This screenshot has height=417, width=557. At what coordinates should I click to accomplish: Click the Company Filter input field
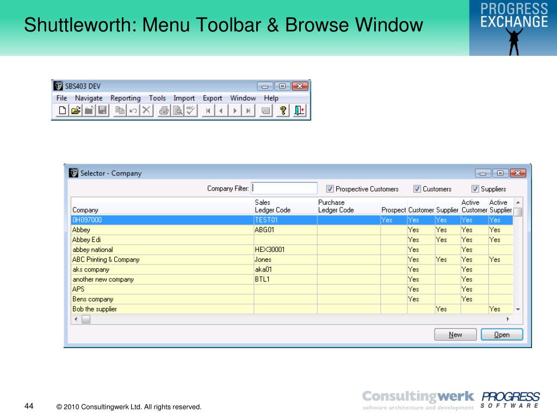tap(284, 188)
